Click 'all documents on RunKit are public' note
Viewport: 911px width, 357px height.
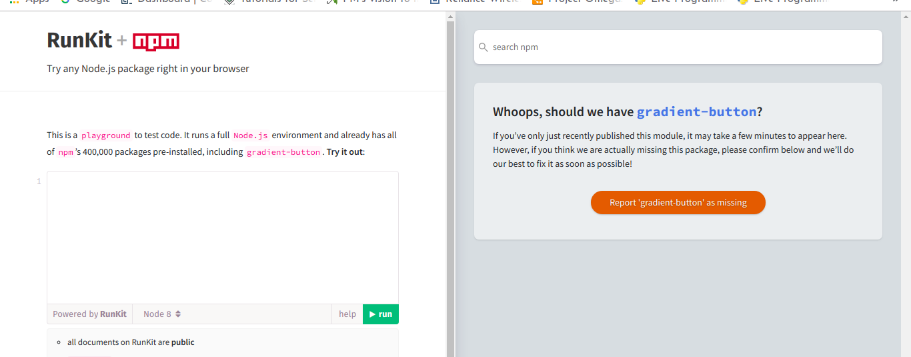131,342
